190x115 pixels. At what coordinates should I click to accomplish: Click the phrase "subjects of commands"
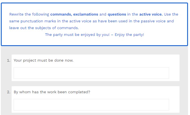[x=58, y=28]
